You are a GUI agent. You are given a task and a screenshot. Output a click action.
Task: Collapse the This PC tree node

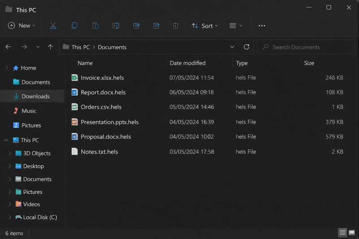click(6, 140)
